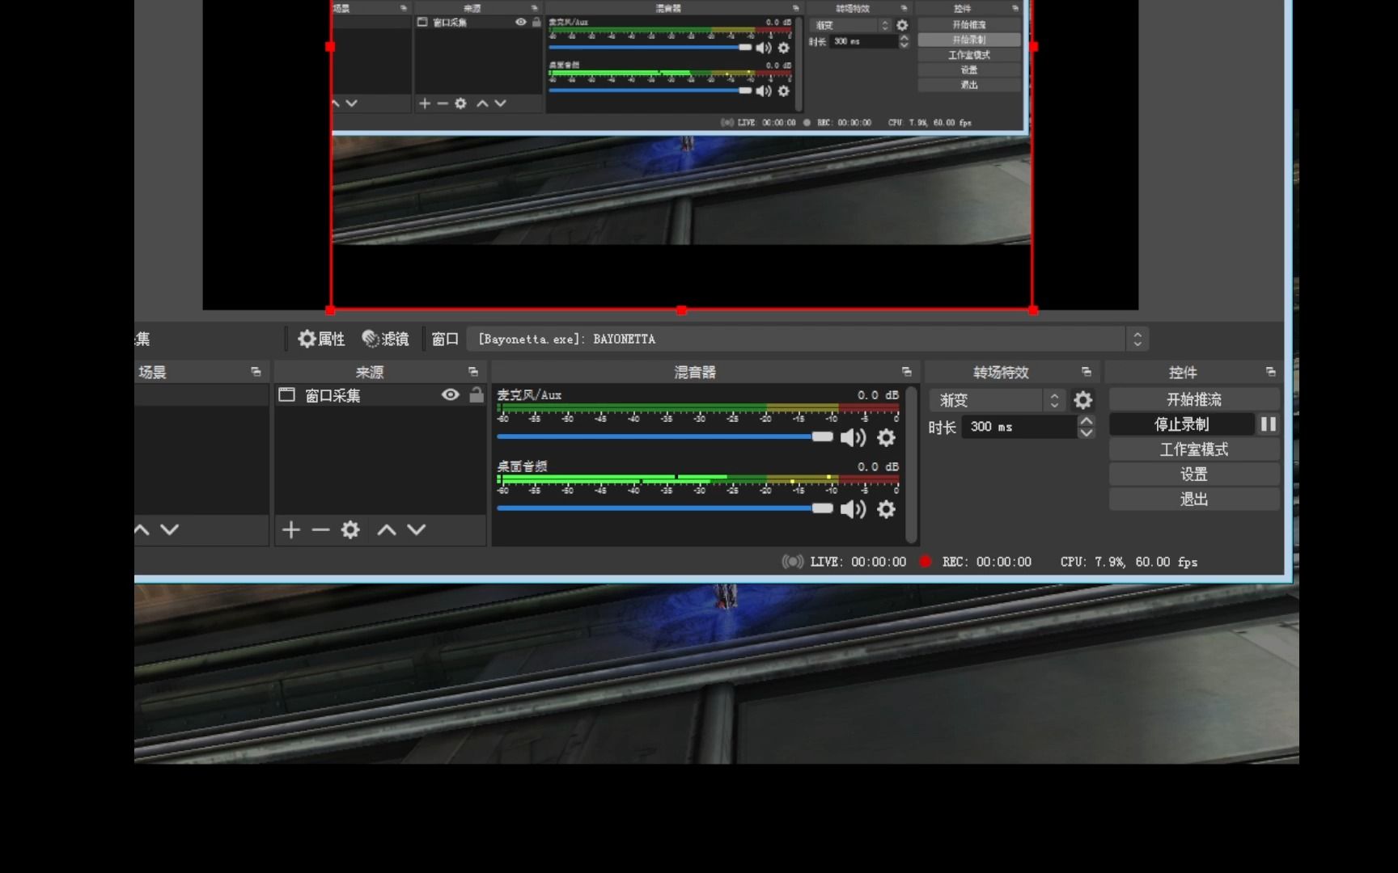1398x873 pixels.
Task: Click the REC: 00:00:00 status text
Action: tap(987, 562)
